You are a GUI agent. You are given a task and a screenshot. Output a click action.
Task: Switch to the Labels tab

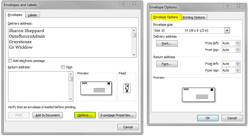click(32, 15)
